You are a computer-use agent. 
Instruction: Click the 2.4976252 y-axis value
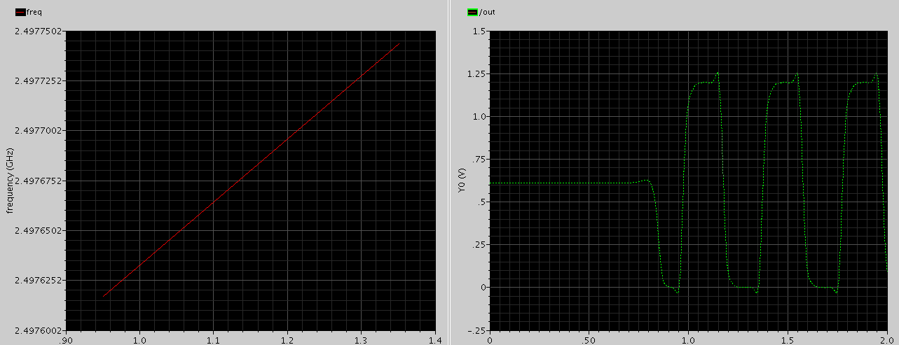(38, 281)
